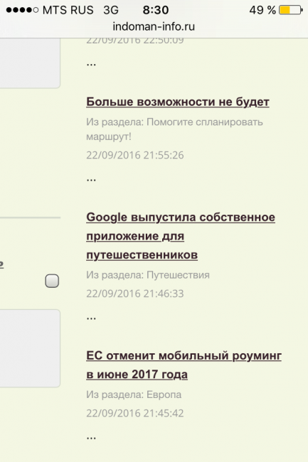Tap the battery icon in status bar
The height and width of the screenshot is (462, 308).
coord(291,10)
